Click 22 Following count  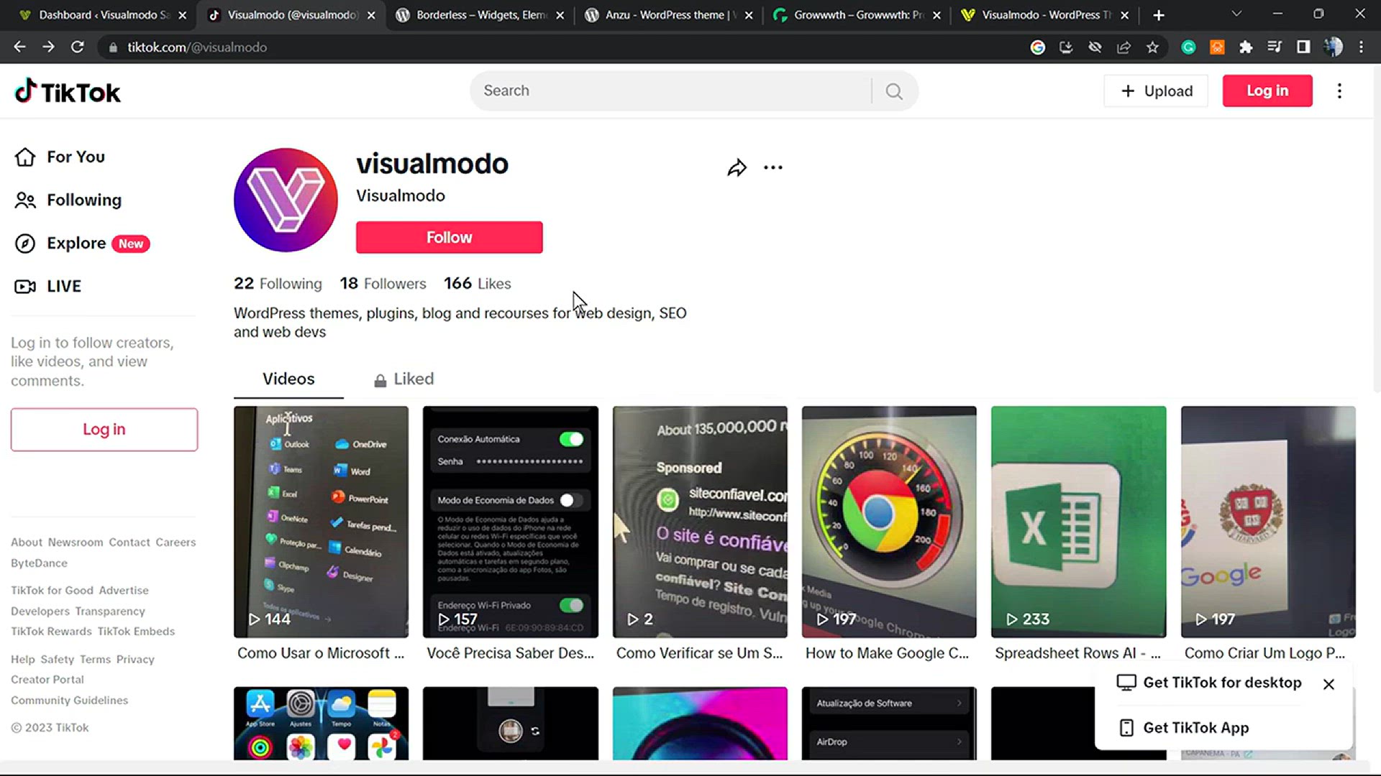coord(278,284)
